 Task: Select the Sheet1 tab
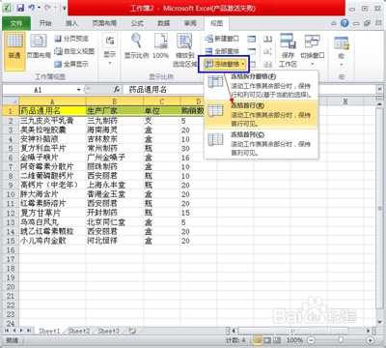point(49,331)
